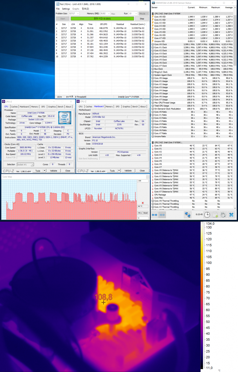The image size is (238, 372).
Task: Open the 정보(Z) menu in LinX
Action: tap(85, 9)
